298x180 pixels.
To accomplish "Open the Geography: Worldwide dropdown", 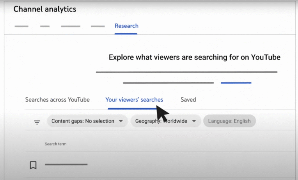I will click(x=161, y=121).
